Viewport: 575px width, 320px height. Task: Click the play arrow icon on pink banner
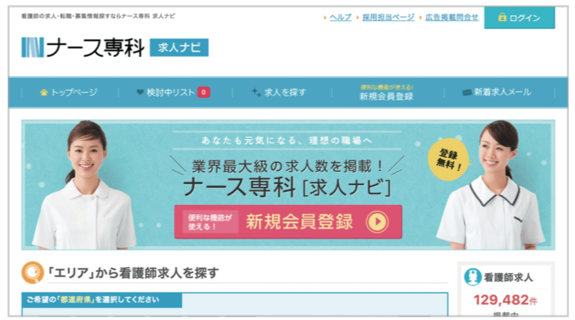377,222
